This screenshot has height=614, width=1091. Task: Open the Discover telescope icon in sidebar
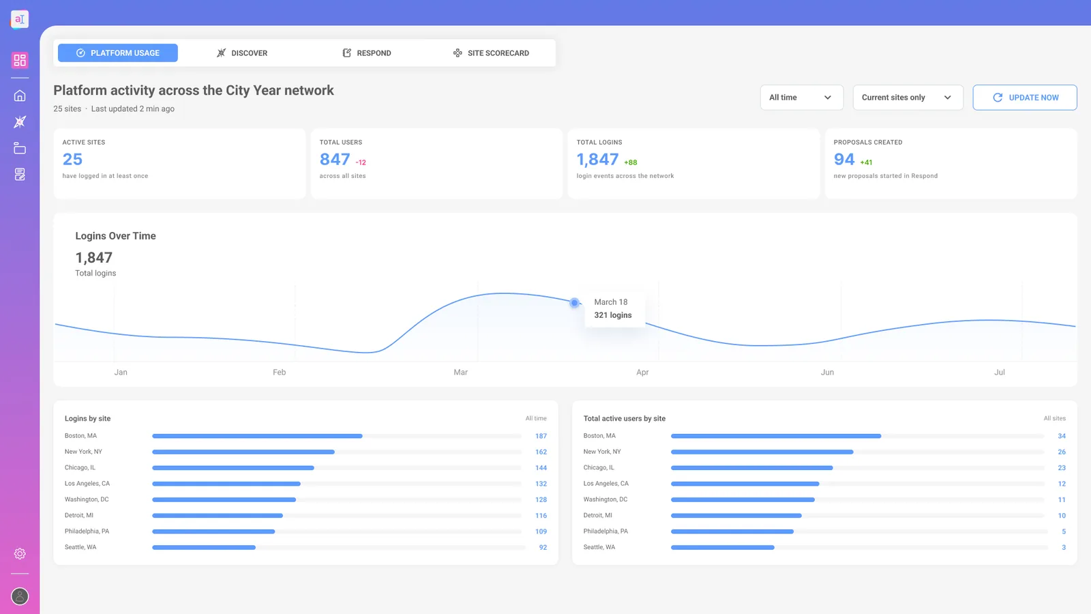(x=20, y=122)
